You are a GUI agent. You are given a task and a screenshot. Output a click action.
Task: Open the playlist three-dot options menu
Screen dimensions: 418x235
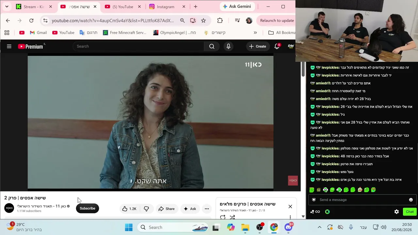(x=290, y=217)
